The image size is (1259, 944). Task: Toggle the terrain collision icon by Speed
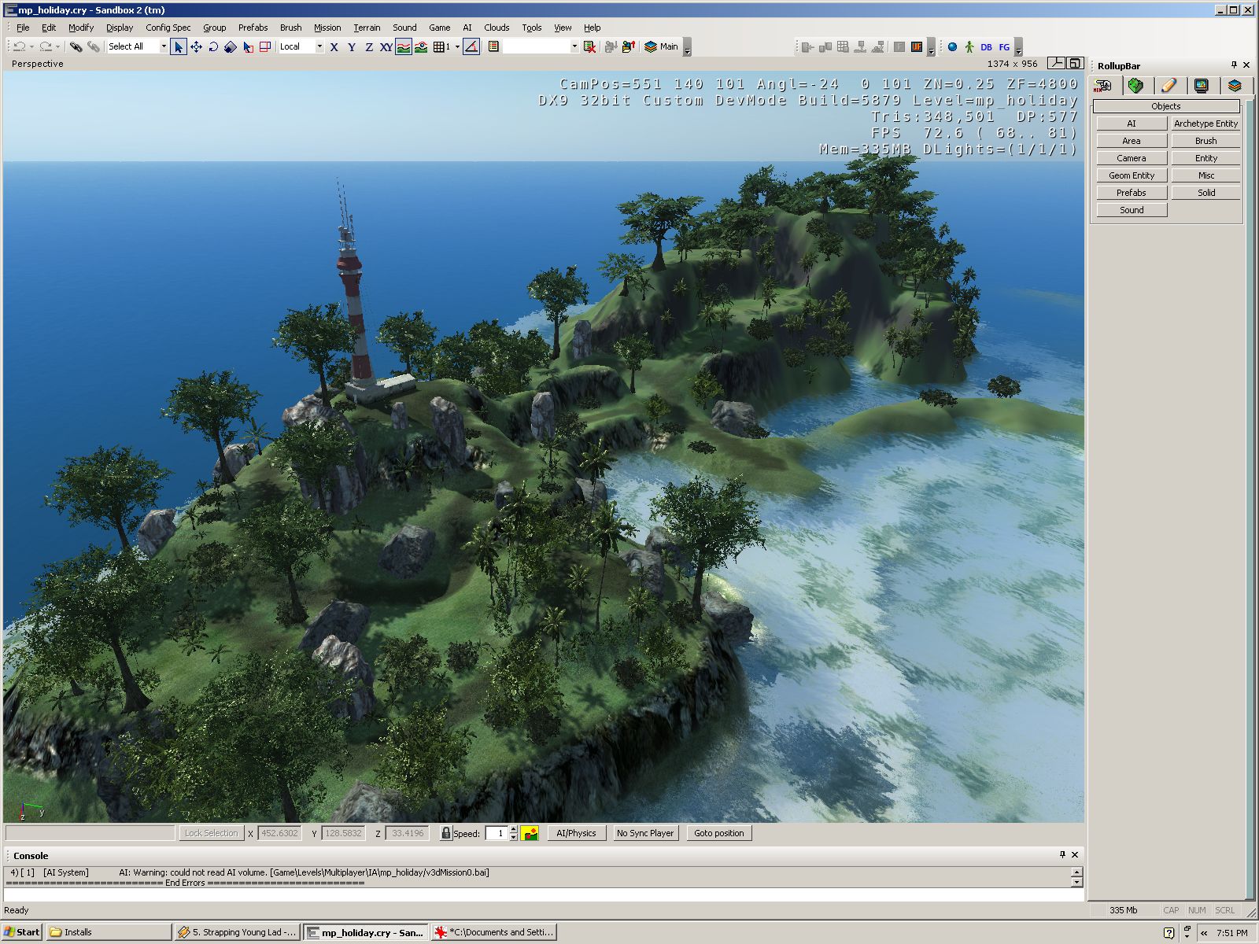coord(530,833)
